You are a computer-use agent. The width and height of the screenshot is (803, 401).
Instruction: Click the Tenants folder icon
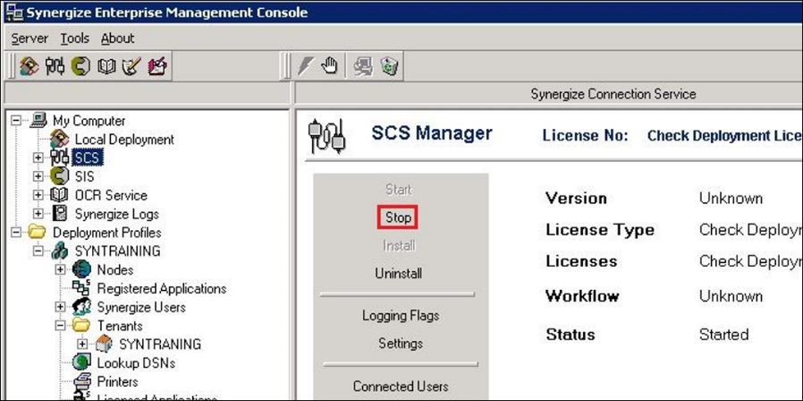82,325
